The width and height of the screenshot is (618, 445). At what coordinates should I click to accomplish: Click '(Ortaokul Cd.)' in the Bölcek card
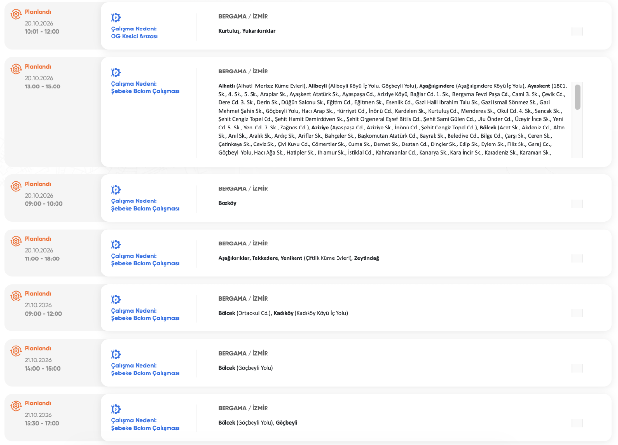pyautogui.click(x=254, y=313)
